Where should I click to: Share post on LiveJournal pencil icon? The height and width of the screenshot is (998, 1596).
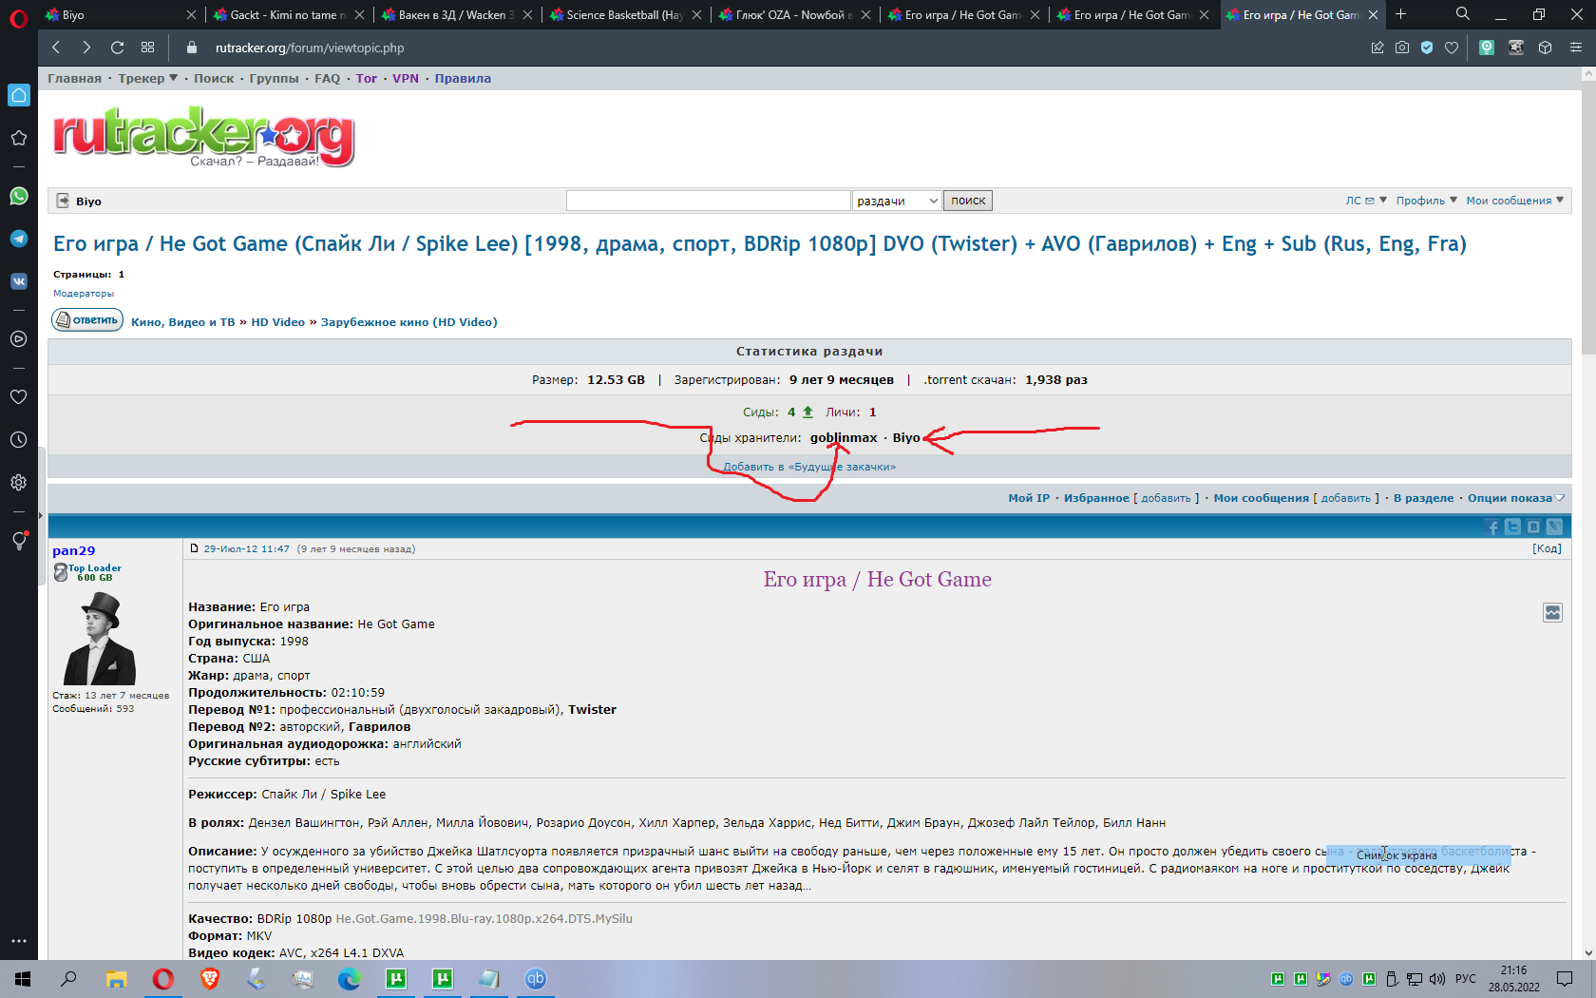tap(1554, 527)
